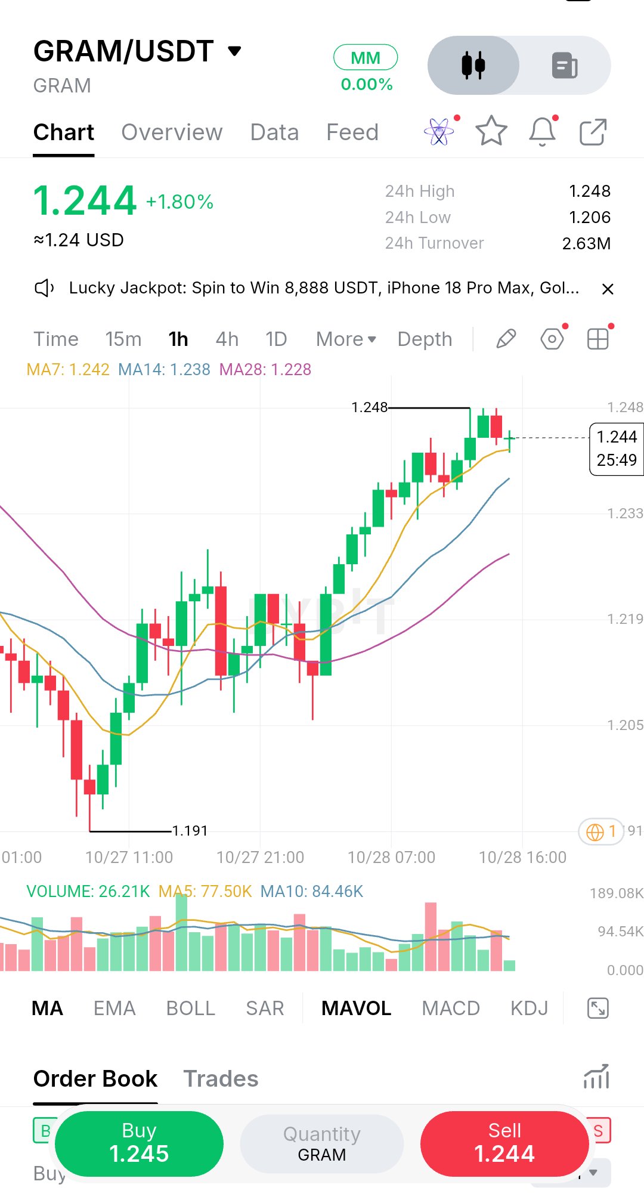
Task: Select the 1h timeframe
Action: [x=178, y=339]
